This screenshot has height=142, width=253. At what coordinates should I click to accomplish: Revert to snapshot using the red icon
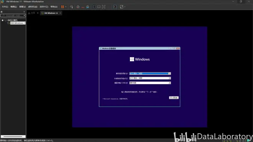[x=83, y=7]
